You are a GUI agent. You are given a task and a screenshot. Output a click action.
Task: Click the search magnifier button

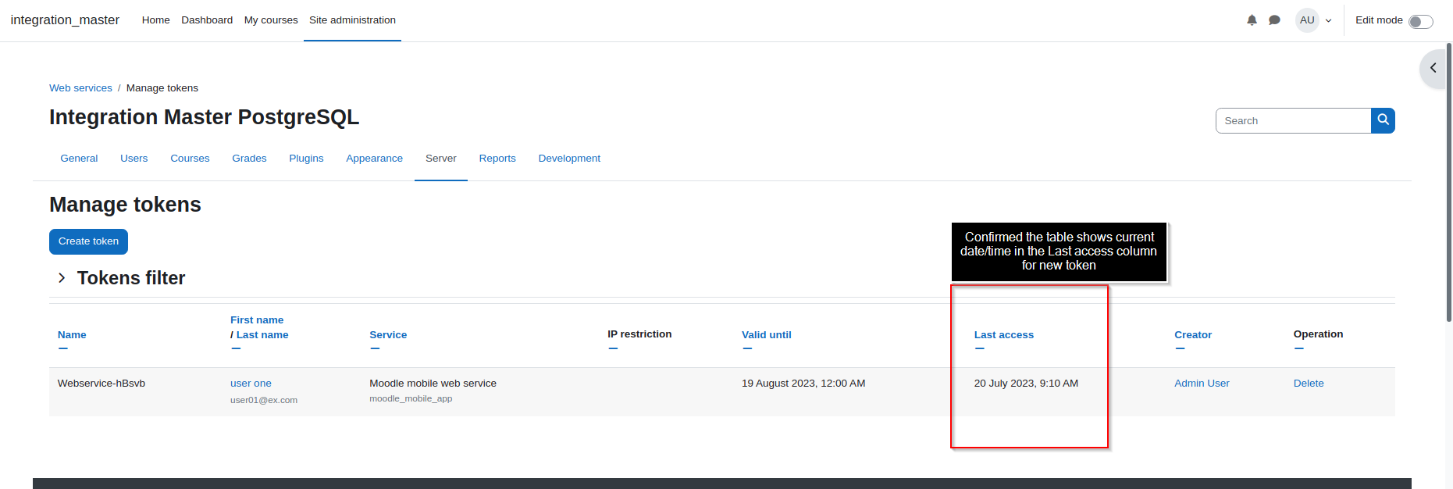(x=1383, y=120)
